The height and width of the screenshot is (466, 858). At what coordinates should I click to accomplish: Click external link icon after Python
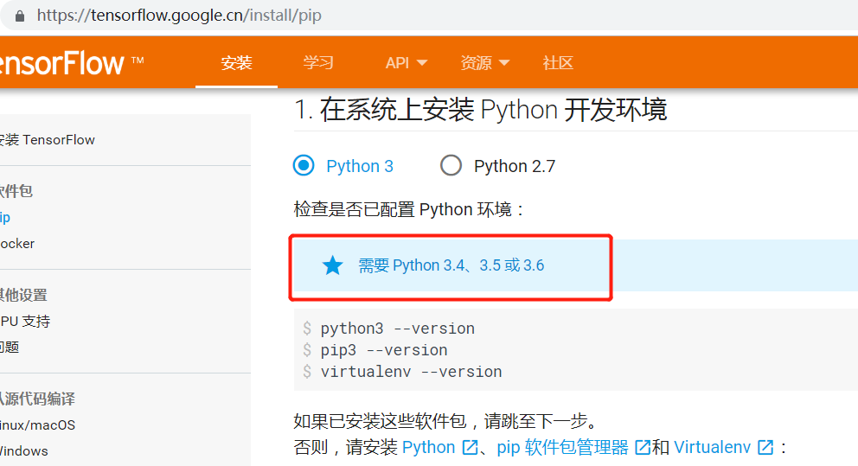470,447
